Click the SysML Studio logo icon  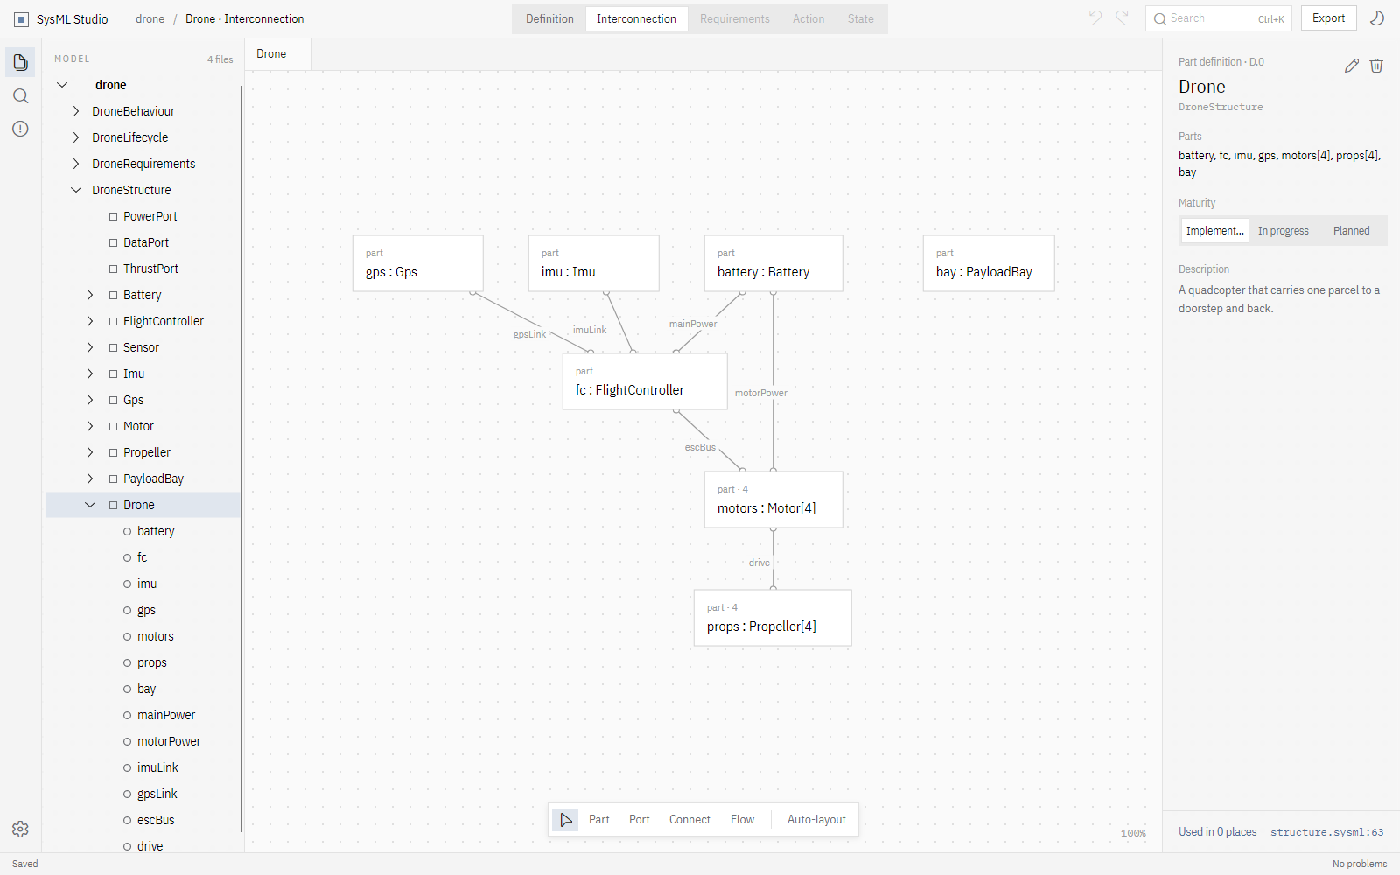coord(22,19)
